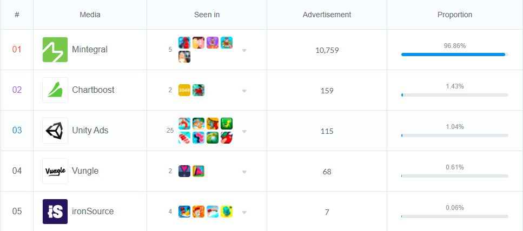This screenshot has width=523, height=231.
Task: Open the Unity Ads name link
Action: (90, 131)
